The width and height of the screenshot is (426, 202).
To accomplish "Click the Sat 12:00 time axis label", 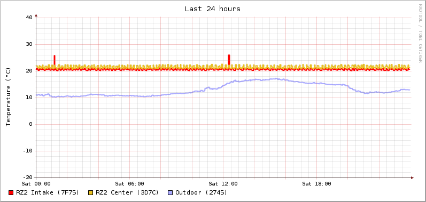I will click(223, 184).
